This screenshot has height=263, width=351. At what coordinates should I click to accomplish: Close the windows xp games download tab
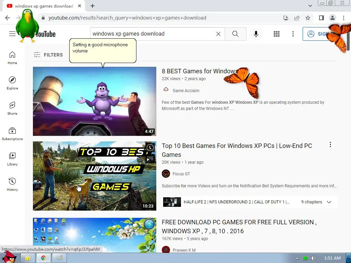point(80,6)
